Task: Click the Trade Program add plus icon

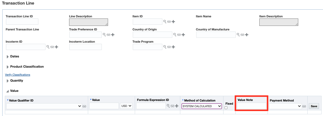Action: 173,47
